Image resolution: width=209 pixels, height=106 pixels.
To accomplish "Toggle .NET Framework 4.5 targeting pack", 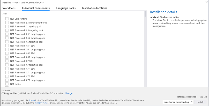I will click(x=7, y=30).
